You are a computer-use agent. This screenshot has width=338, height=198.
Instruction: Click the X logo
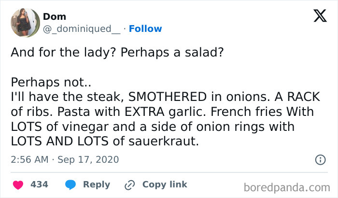[x=317, y=17]
